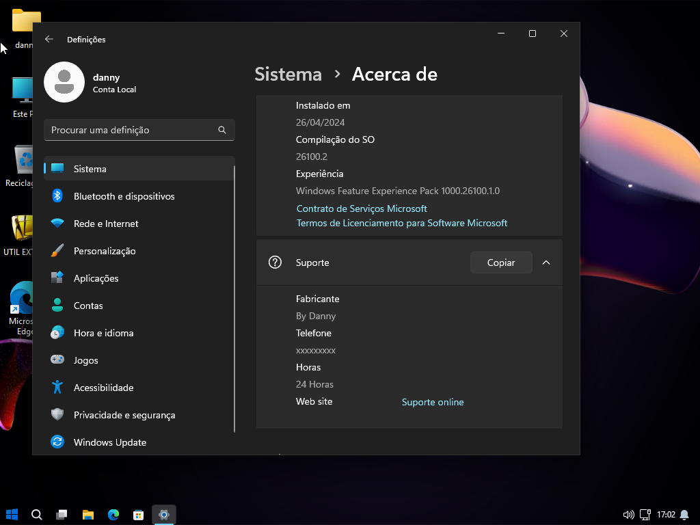Click the Bluetooth icon in the sidebar
Viewport: 700px width, 525px height.
57,196
